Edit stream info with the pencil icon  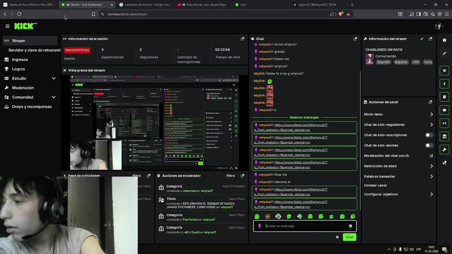422,39
